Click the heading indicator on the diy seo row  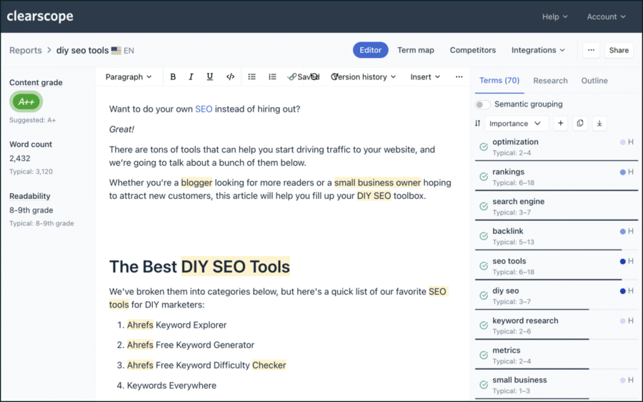627,291
